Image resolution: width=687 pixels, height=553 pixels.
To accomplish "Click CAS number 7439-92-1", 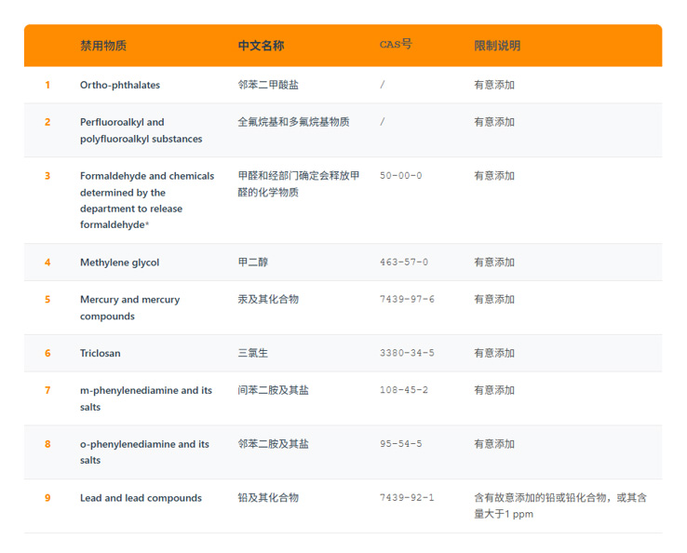I will (x=407, y=498).
